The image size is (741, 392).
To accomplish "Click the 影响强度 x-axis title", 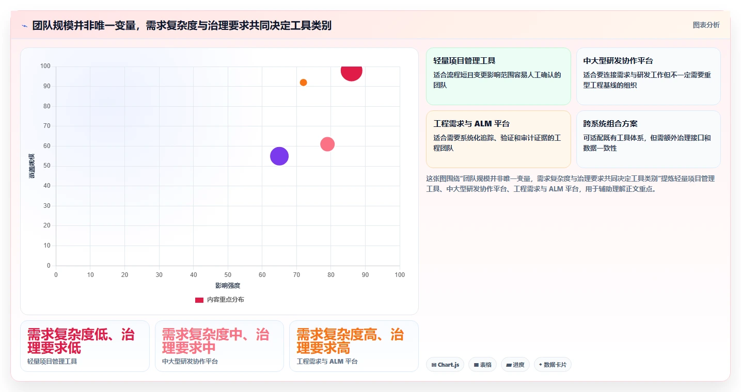I will point(228,285).
